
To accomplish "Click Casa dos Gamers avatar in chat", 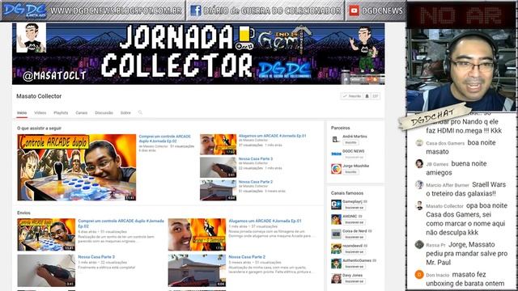I will [419, 143].
